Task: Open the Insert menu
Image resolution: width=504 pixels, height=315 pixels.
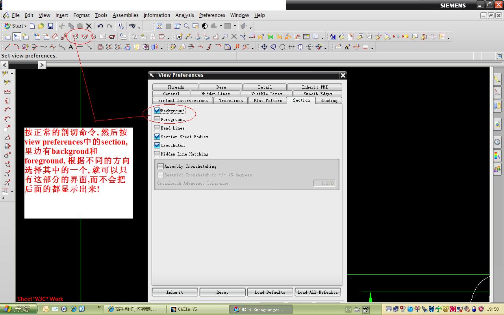Action: point(61,15)
